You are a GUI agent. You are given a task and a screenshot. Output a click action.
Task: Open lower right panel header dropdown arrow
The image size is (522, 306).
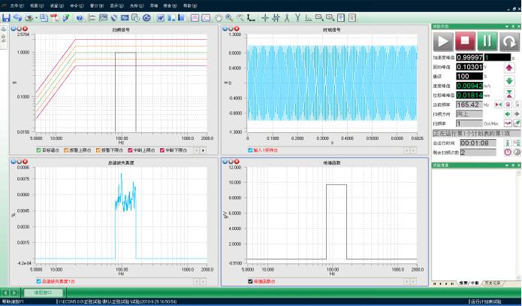(x=507, y=165)
